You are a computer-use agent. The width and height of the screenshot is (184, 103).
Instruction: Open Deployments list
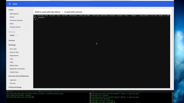14,56
